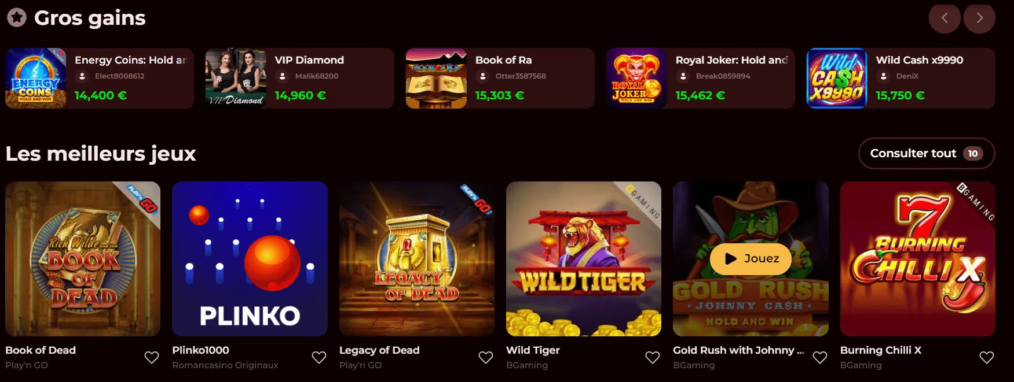Image resolution: width=1014 pixels, height=382 pixels.
Task: Toggle the heart icon for Plinko1000
Action: click(x=319, y=358)
